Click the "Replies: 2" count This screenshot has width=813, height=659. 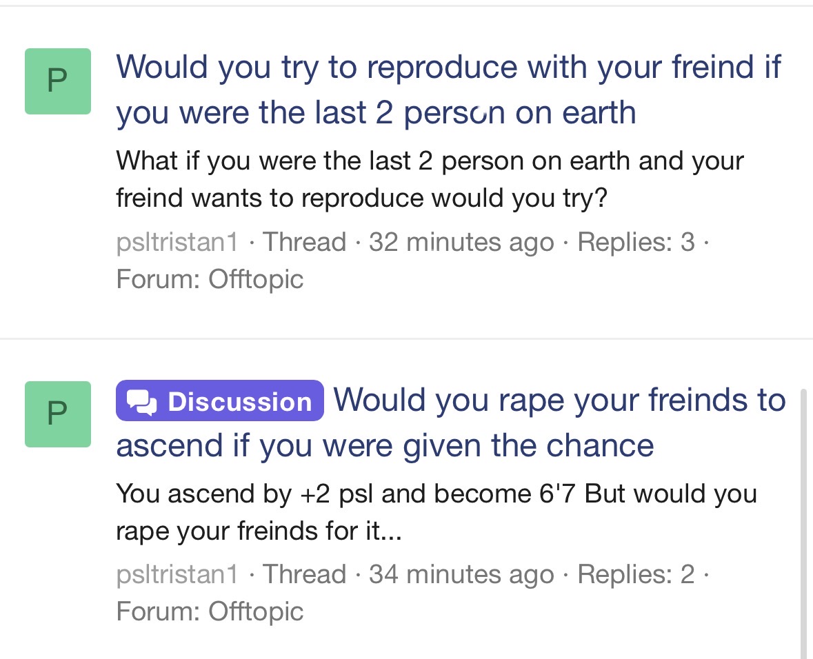(636, 574)
